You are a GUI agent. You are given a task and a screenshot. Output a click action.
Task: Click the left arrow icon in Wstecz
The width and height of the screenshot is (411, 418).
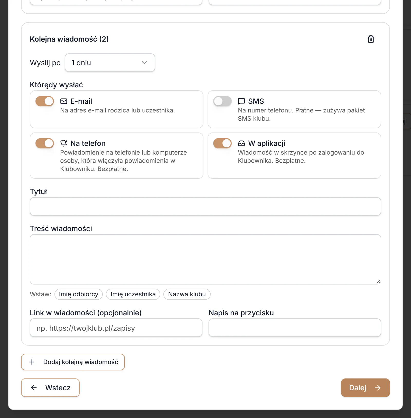34,388
